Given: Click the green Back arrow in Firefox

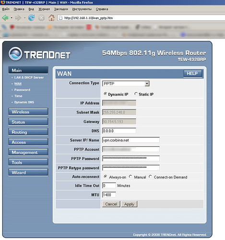Looking at the screenshot, I should pyautogui.click(x=5, y=18).
